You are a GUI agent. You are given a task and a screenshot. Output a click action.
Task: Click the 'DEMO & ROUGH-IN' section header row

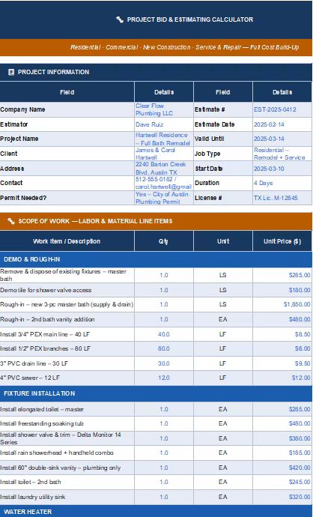pos(156,259)
